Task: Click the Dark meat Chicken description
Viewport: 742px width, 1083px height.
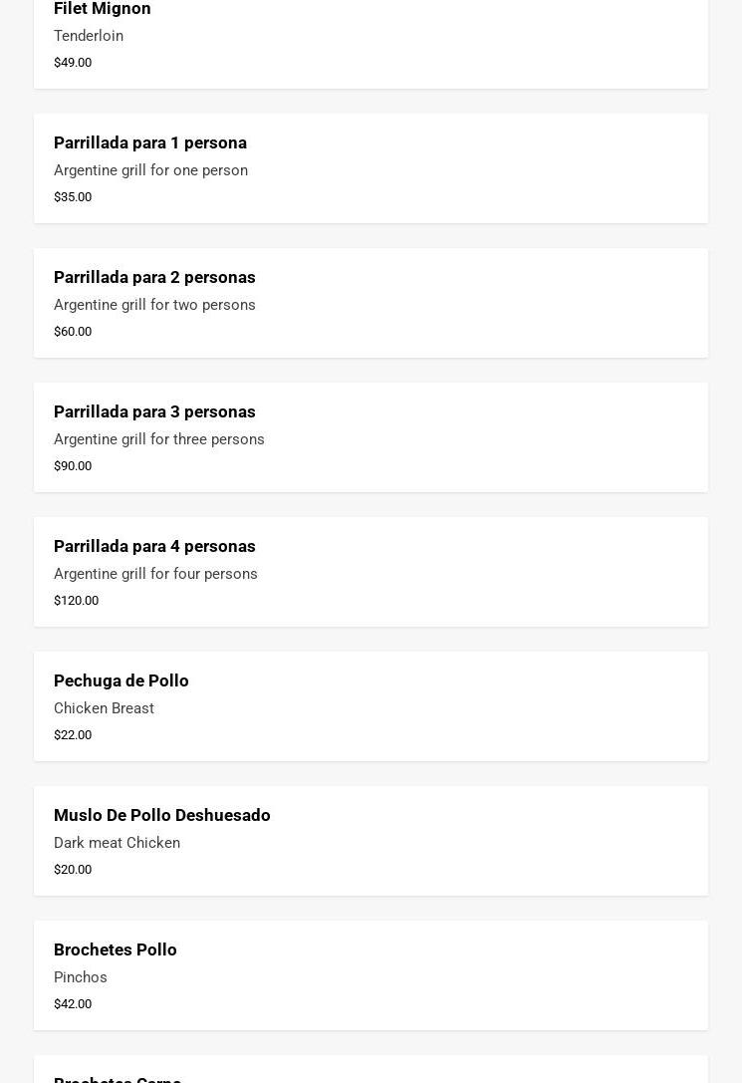Action: 117,843
